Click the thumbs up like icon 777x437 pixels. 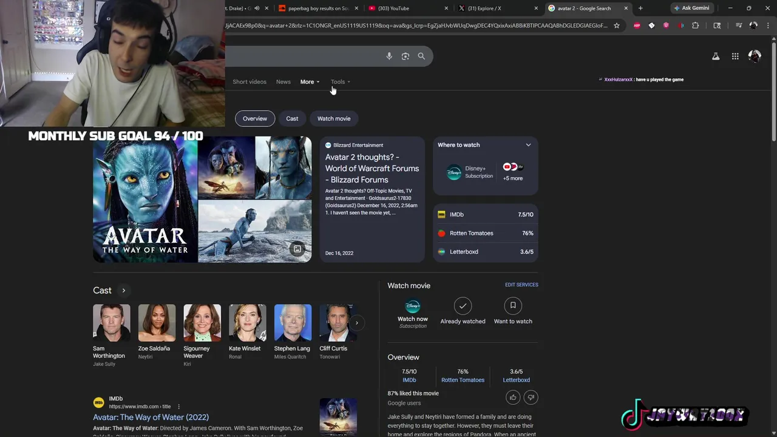click(x=513, y=398)
